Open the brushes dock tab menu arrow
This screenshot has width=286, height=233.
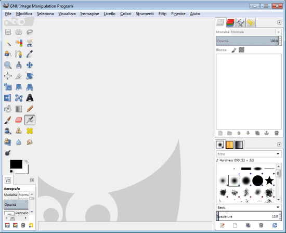click(x=279, y=145)
